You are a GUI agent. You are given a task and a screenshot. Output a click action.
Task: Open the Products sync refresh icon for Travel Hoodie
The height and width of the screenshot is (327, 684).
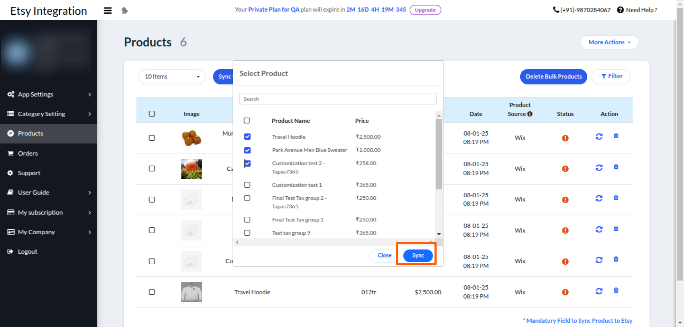599,291
